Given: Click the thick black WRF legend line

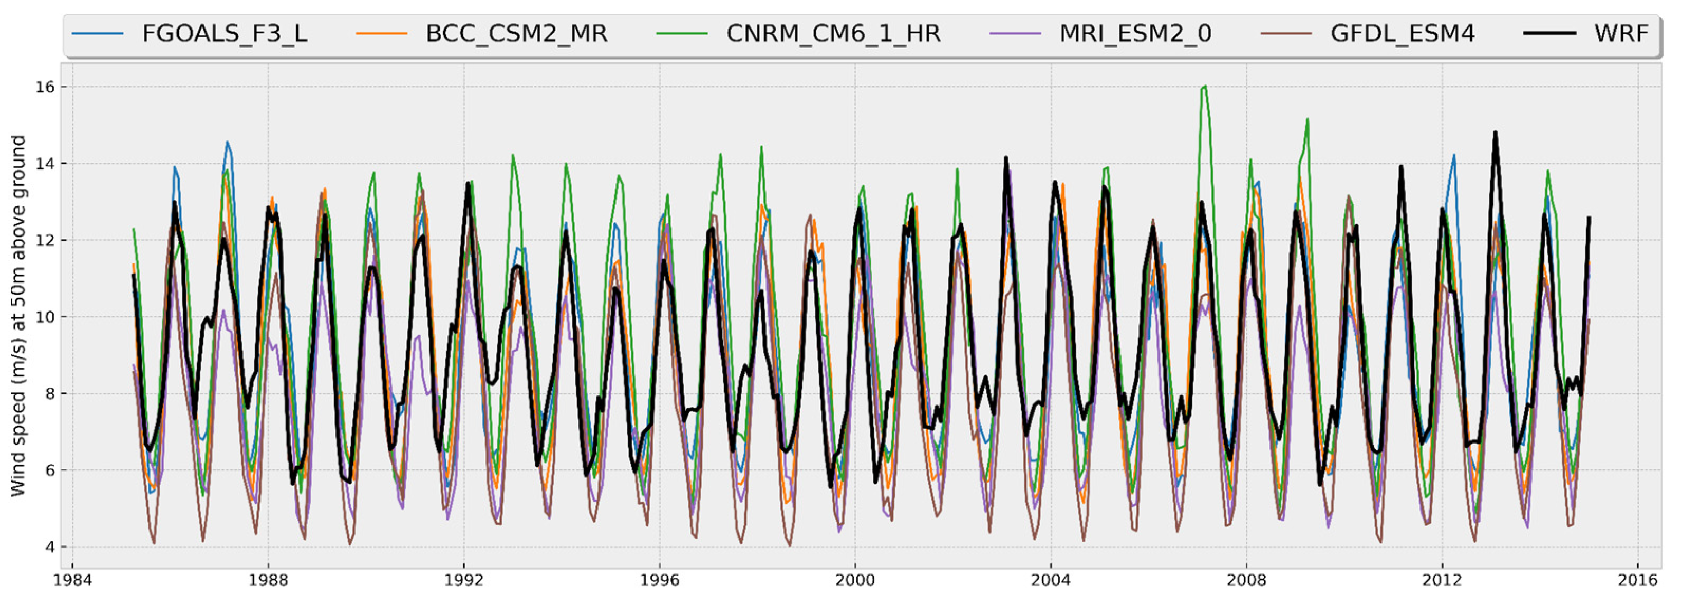Looking at the screenshot, I should (1550, 34).
